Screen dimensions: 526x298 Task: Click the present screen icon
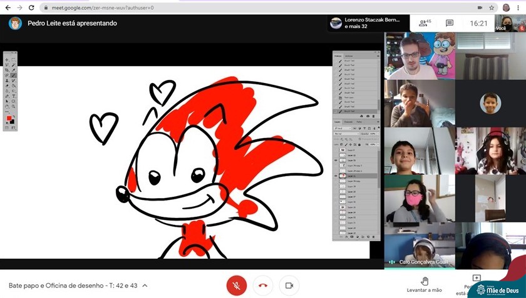coord(476,279)
